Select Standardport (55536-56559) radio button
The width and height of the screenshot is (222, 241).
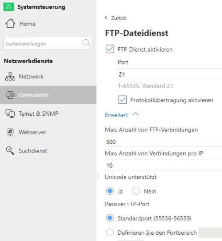click(x=110, y=218)
